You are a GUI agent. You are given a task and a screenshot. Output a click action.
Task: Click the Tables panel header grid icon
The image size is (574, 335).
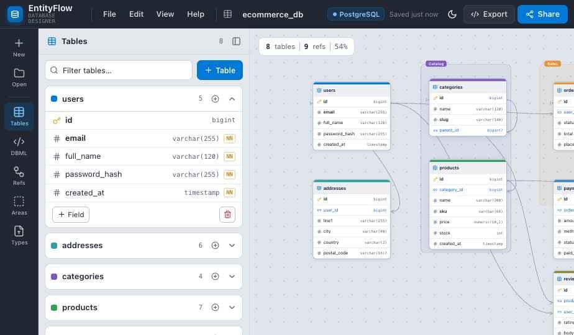click(52, 42)
